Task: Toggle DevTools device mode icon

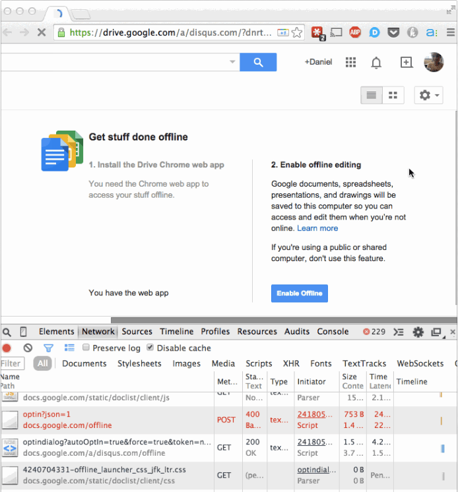Action: [x=23, y=332]
